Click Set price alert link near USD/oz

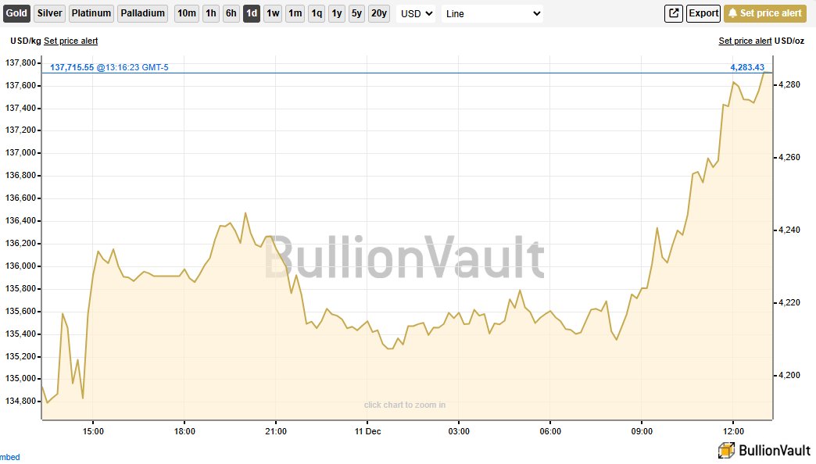coord(743,40)
